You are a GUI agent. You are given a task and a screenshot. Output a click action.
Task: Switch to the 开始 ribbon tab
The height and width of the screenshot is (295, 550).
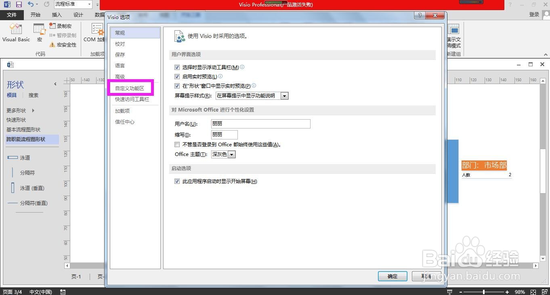tap(36, 15)
